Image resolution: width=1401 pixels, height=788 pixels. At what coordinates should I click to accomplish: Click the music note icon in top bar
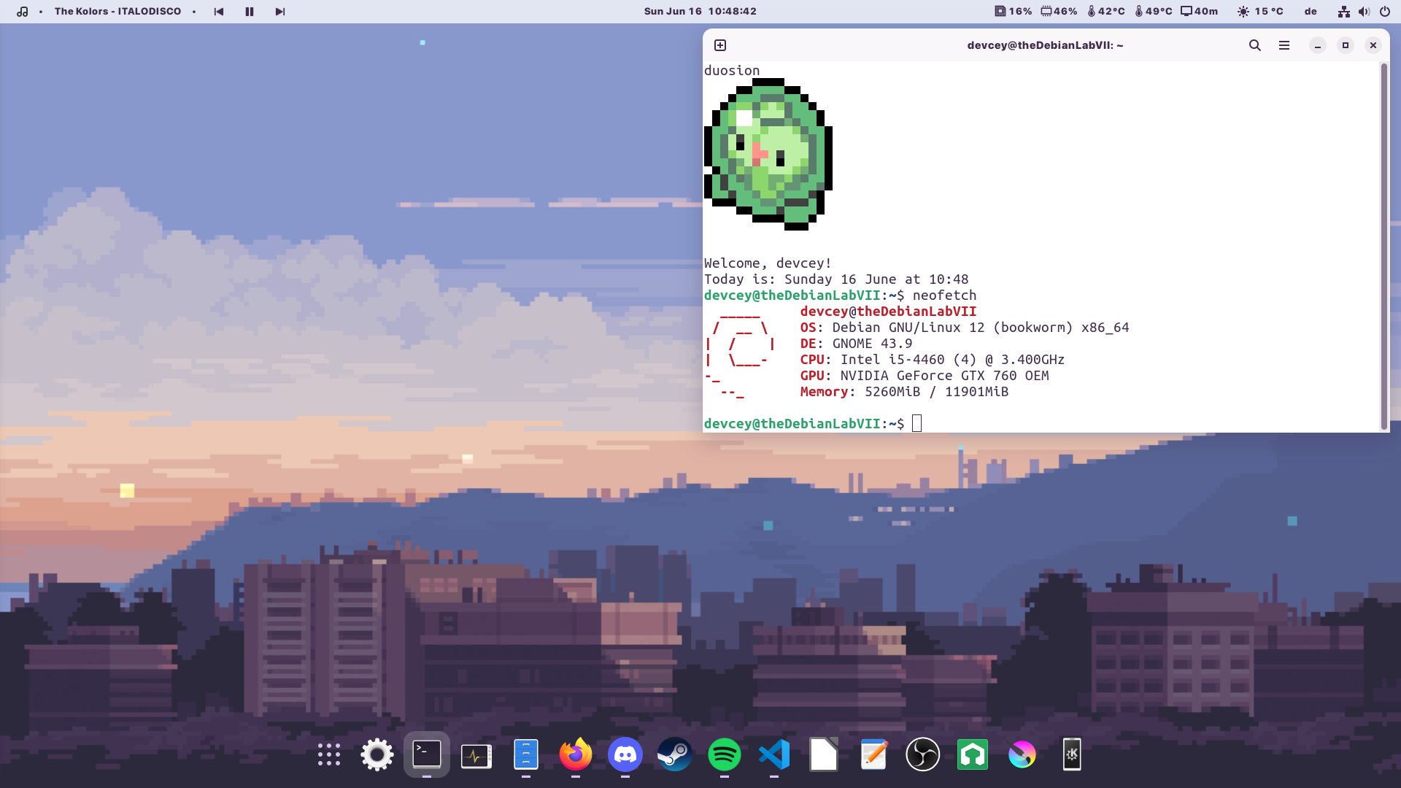[x=23, y=12]
